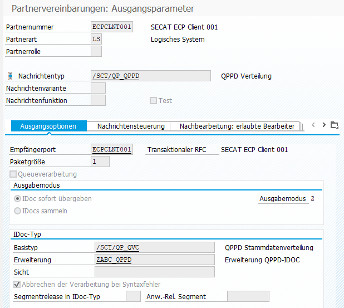Select IDoc sofort übergeben radio option

point(18,199)
